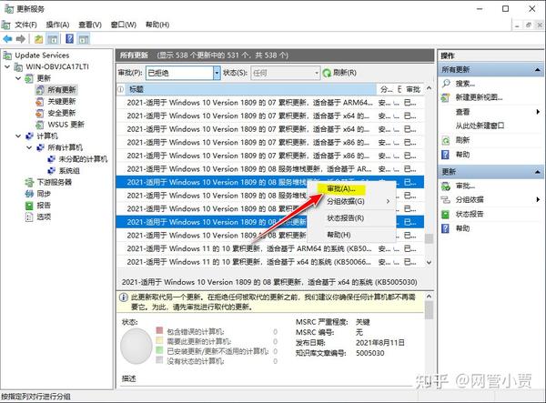The height and width of the screenshot is (403, 546).
Task: Toggle the show/hide action pane toolbar icon
Action: (x=84, y=39)
